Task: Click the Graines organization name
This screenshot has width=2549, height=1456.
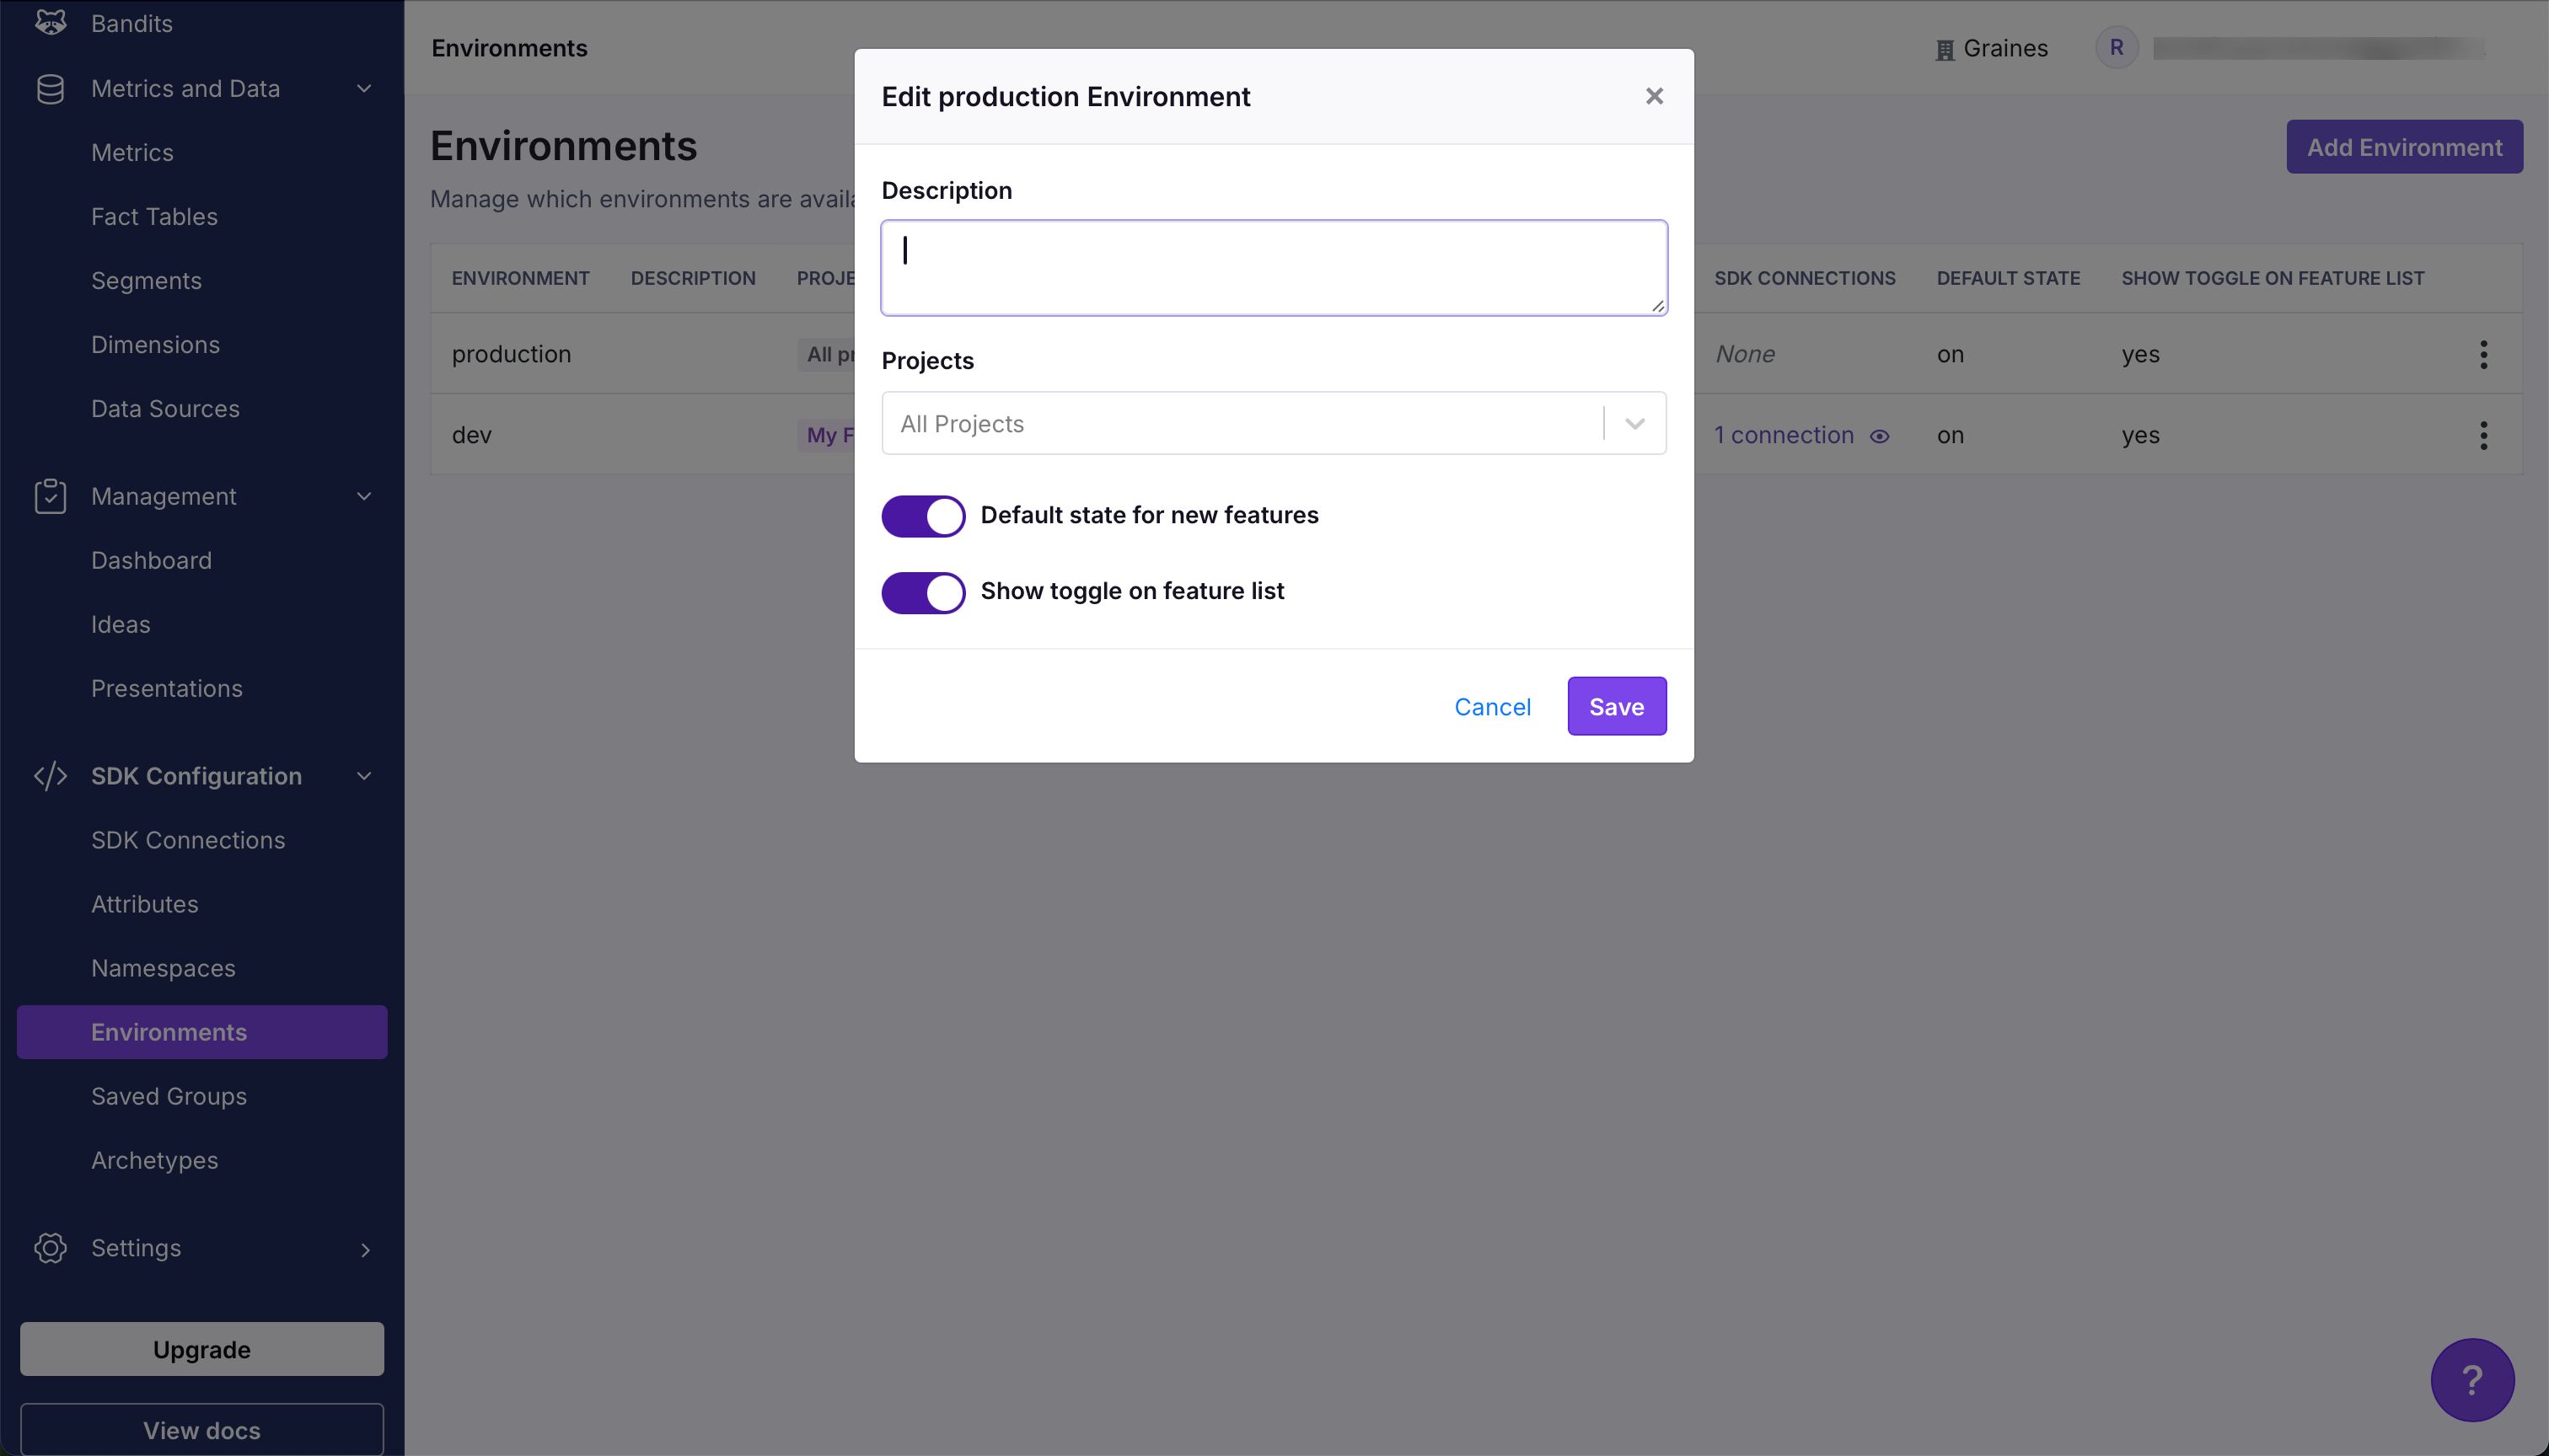Action: pos(2004,48)
